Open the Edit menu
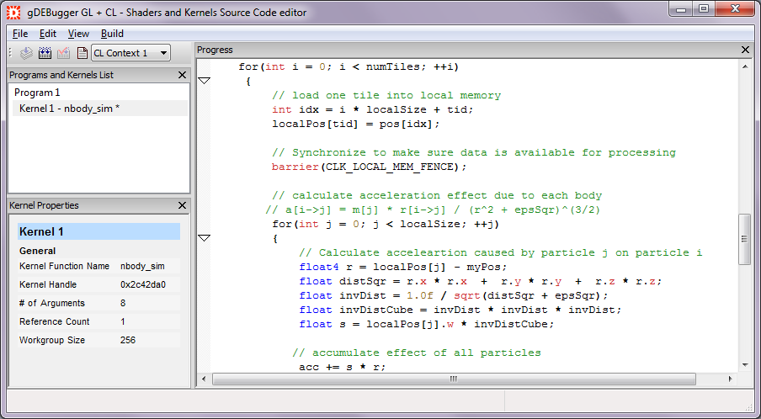 pos(48,34)
